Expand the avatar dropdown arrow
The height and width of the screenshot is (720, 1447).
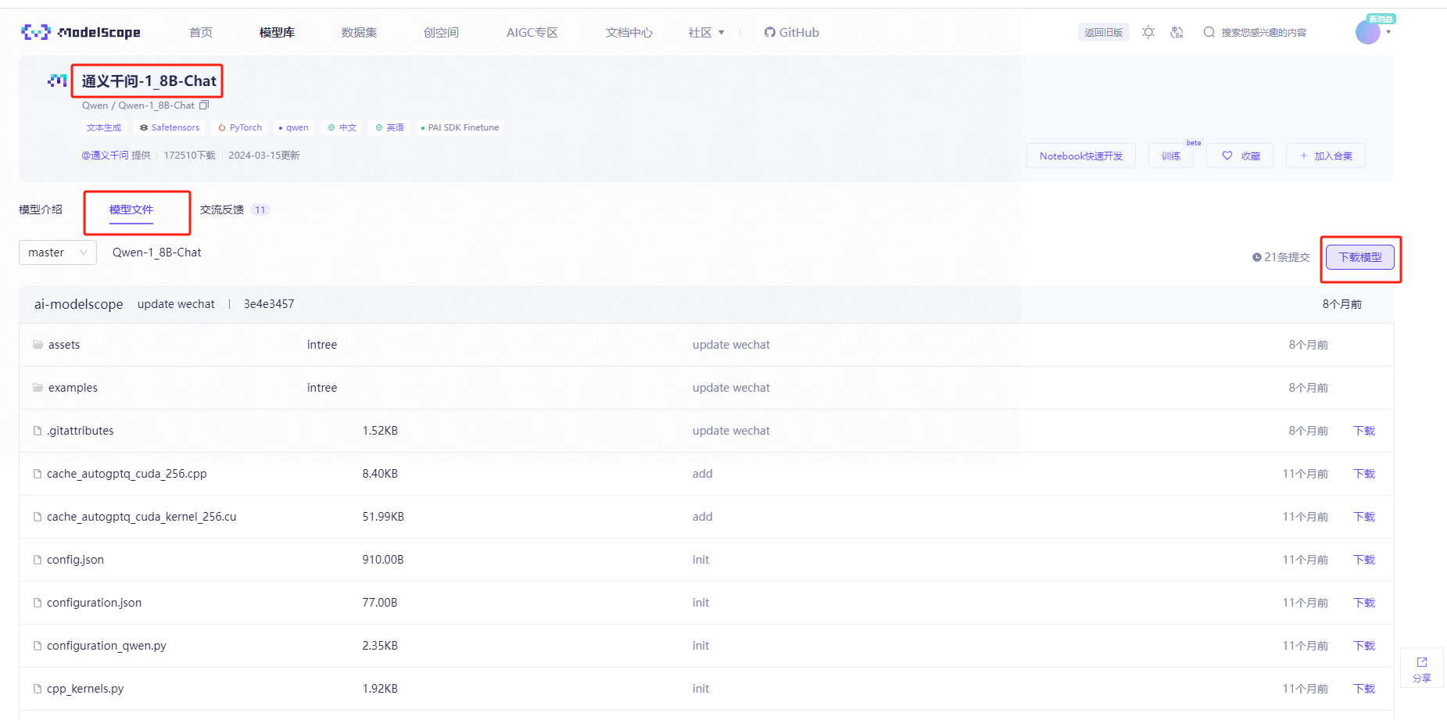(x=1388, y=33)
